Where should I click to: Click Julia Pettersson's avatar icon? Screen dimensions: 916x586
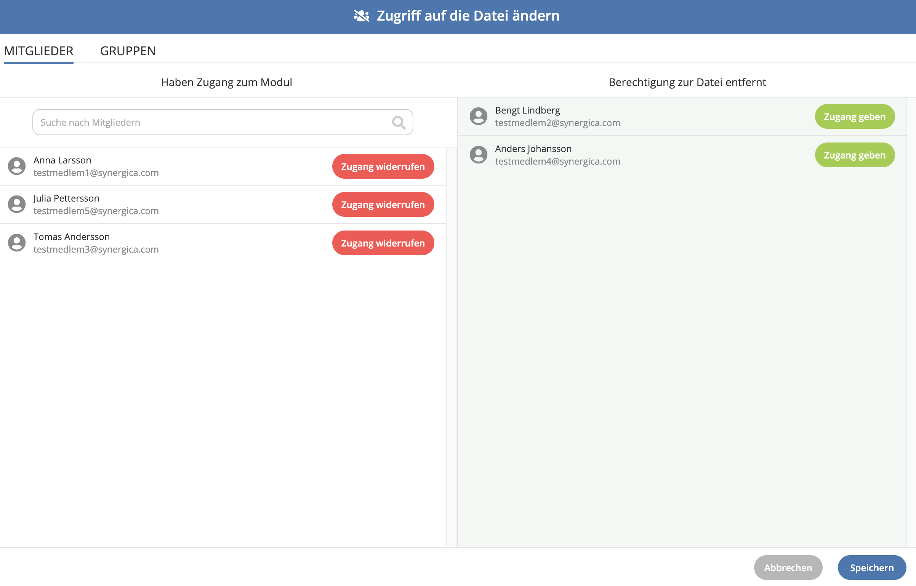point(17,204)
